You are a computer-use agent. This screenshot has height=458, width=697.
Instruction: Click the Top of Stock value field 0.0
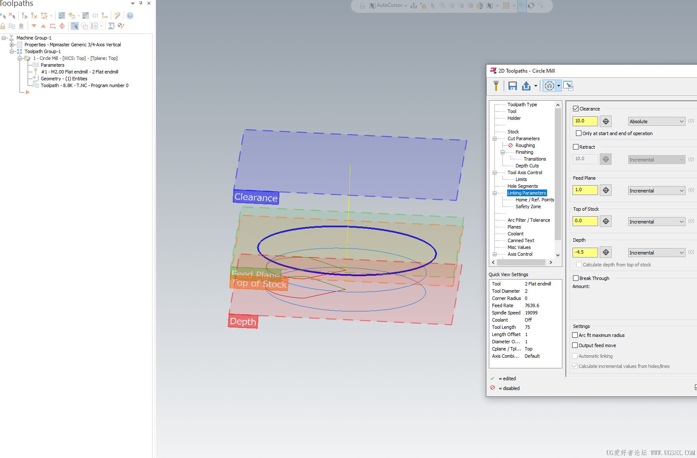[x=585, y=221]
